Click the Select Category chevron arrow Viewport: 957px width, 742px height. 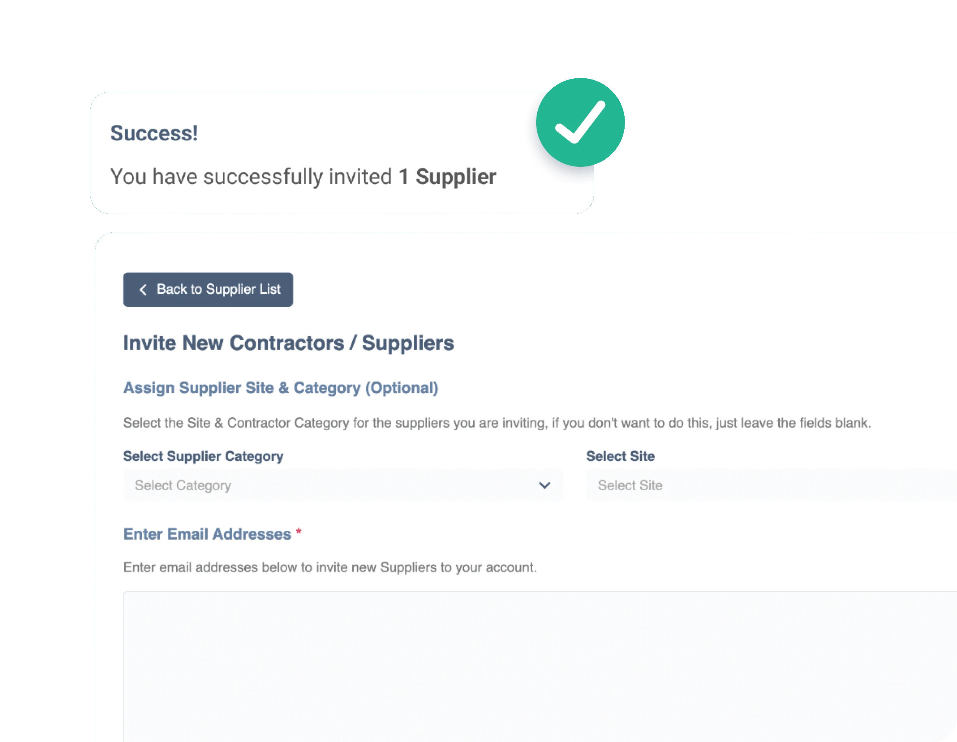click(x=544, y=485)
